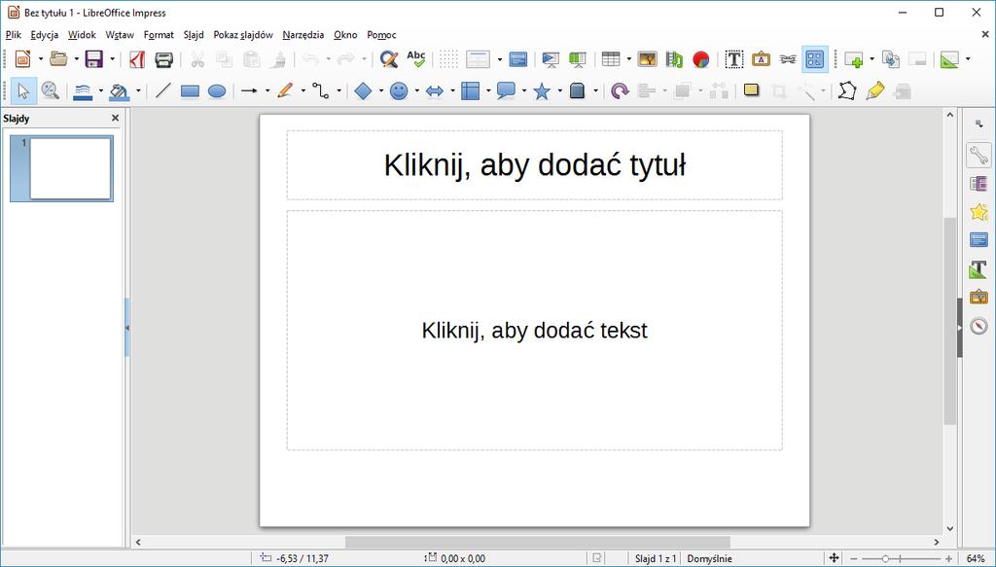Pick the Ellipse drawing tool
The height and width of the screenshot is (567, 996).
217,91
